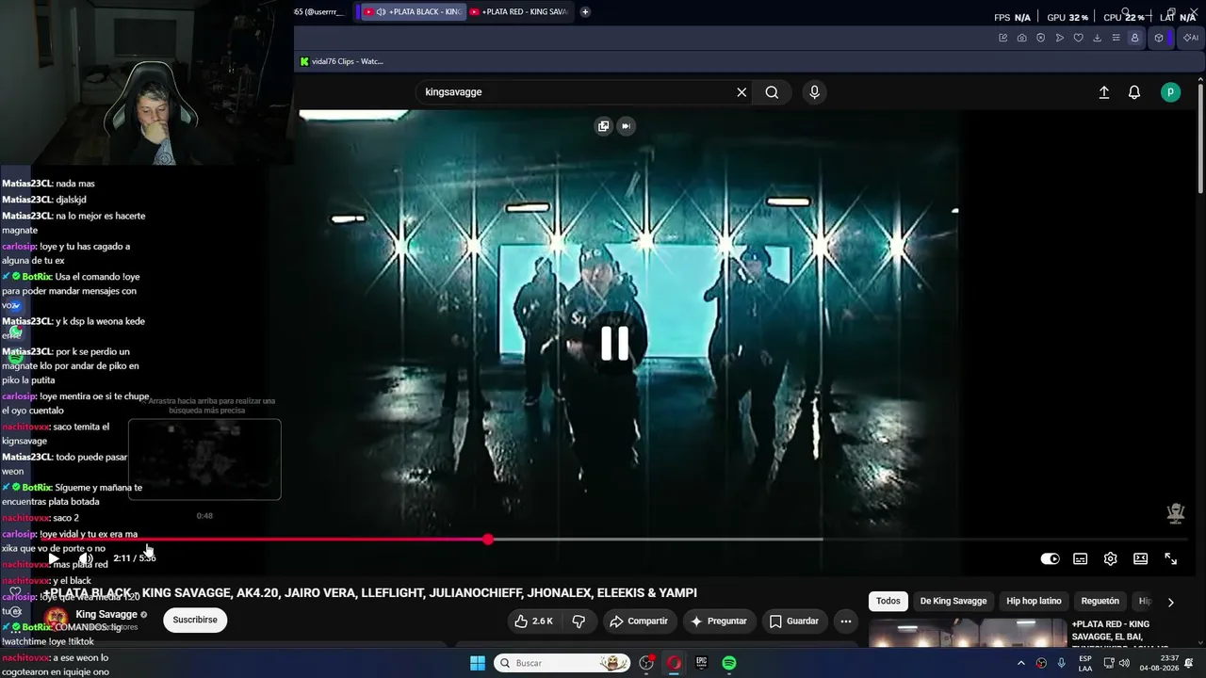Open browser easy setup sliders icon
This screenshot has height=678, width=1206.
(x=1116, y=38)
